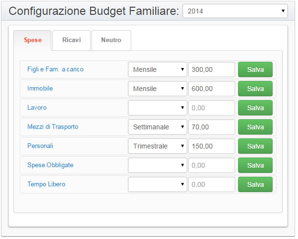Click the Lavoro amount field
Image resolution: width=298 pixels, height=239 pixels.
[212, 108]
